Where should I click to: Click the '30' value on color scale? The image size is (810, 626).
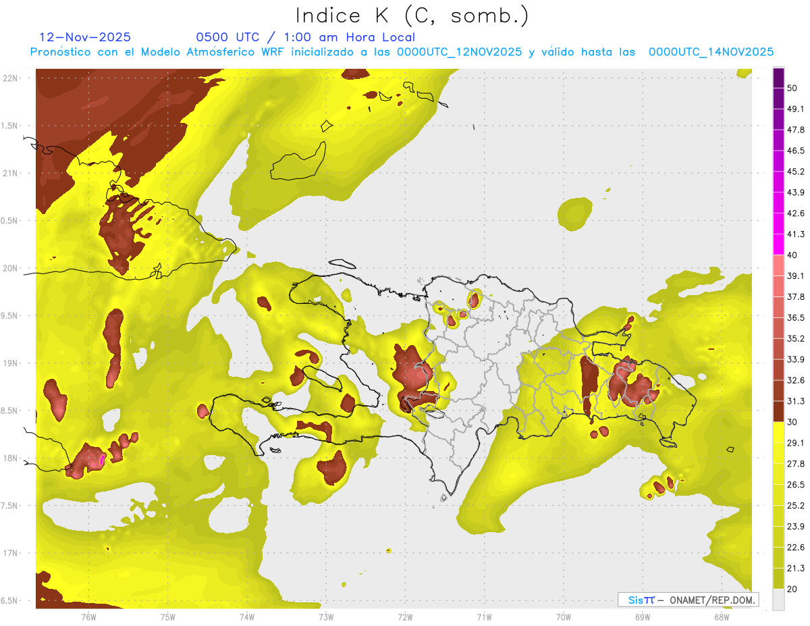[792, 422]
